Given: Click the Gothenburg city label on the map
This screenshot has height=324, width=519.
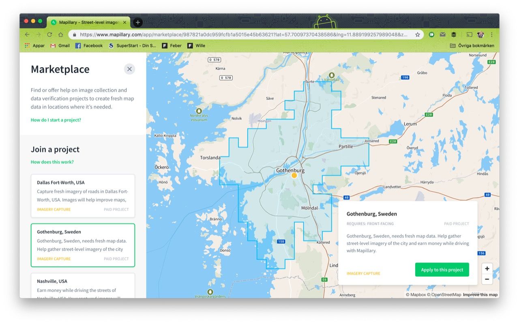Looking at the screenshot, I should (290, 170).
